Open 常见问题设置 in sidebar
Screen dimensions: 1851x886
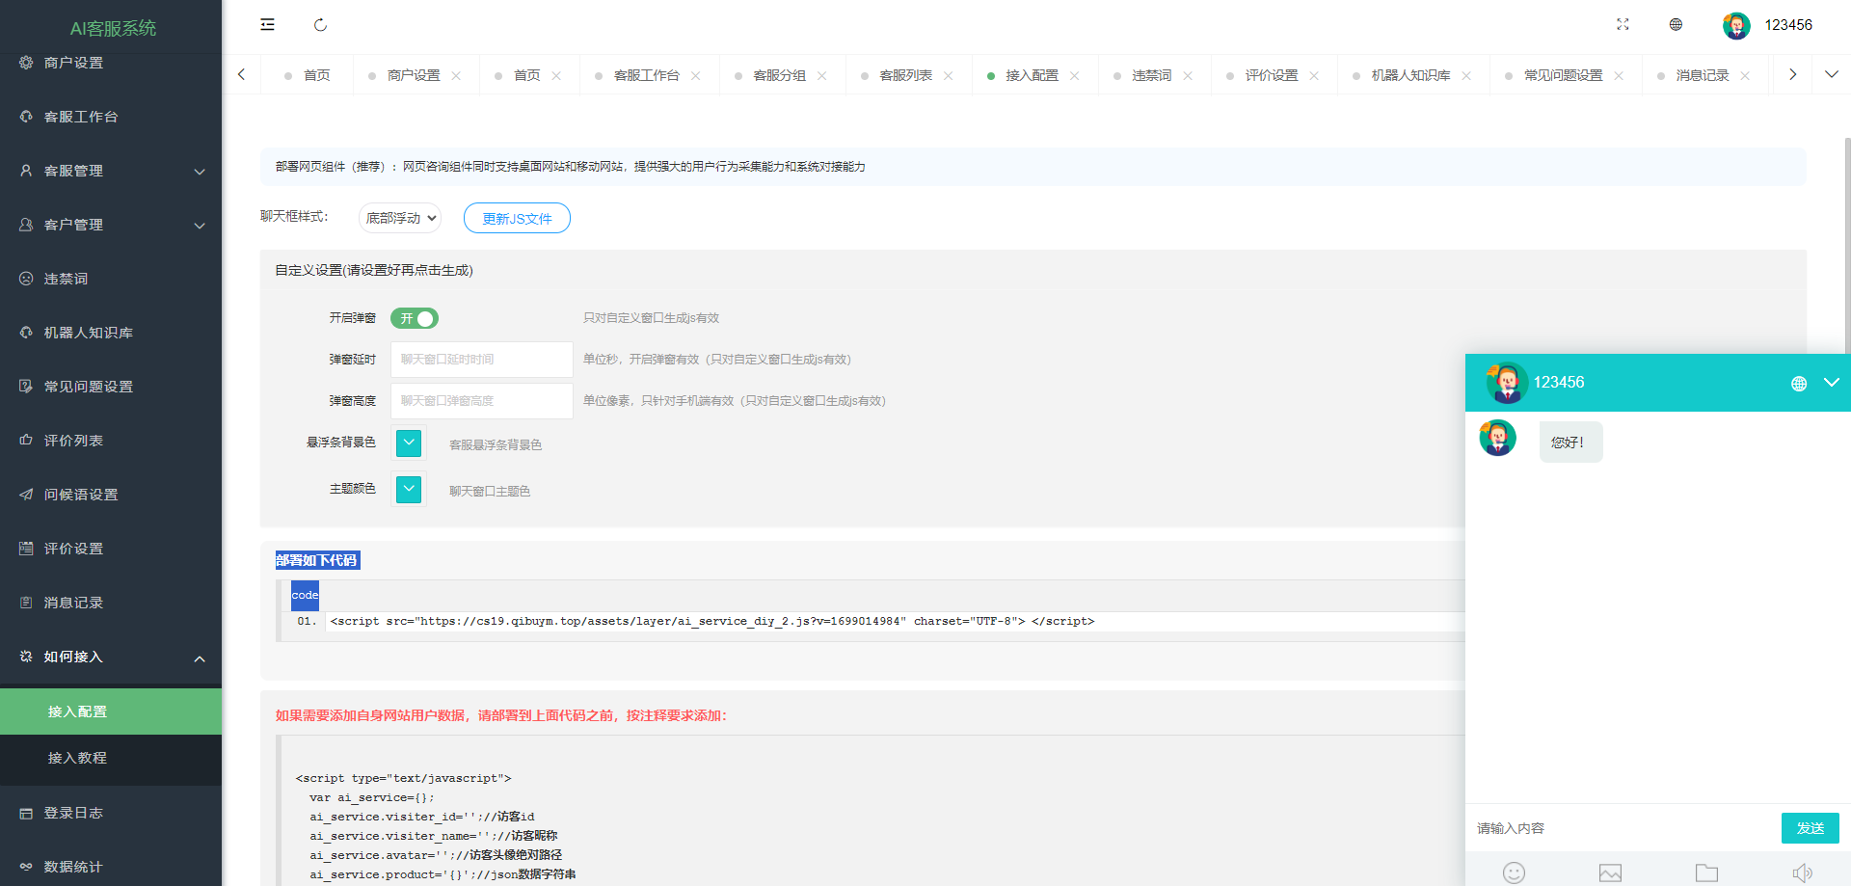[111, 387]
